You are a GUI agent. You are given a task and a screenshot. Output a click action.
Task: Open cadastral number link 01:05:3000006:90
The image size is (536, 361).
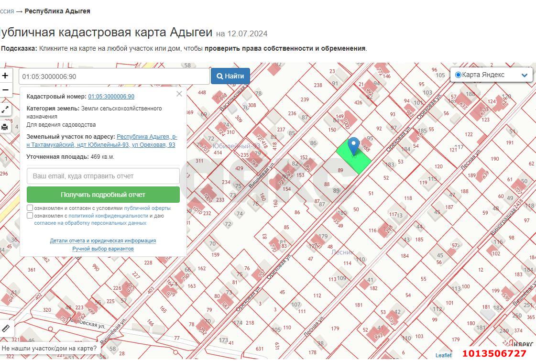tap(111, 97)
